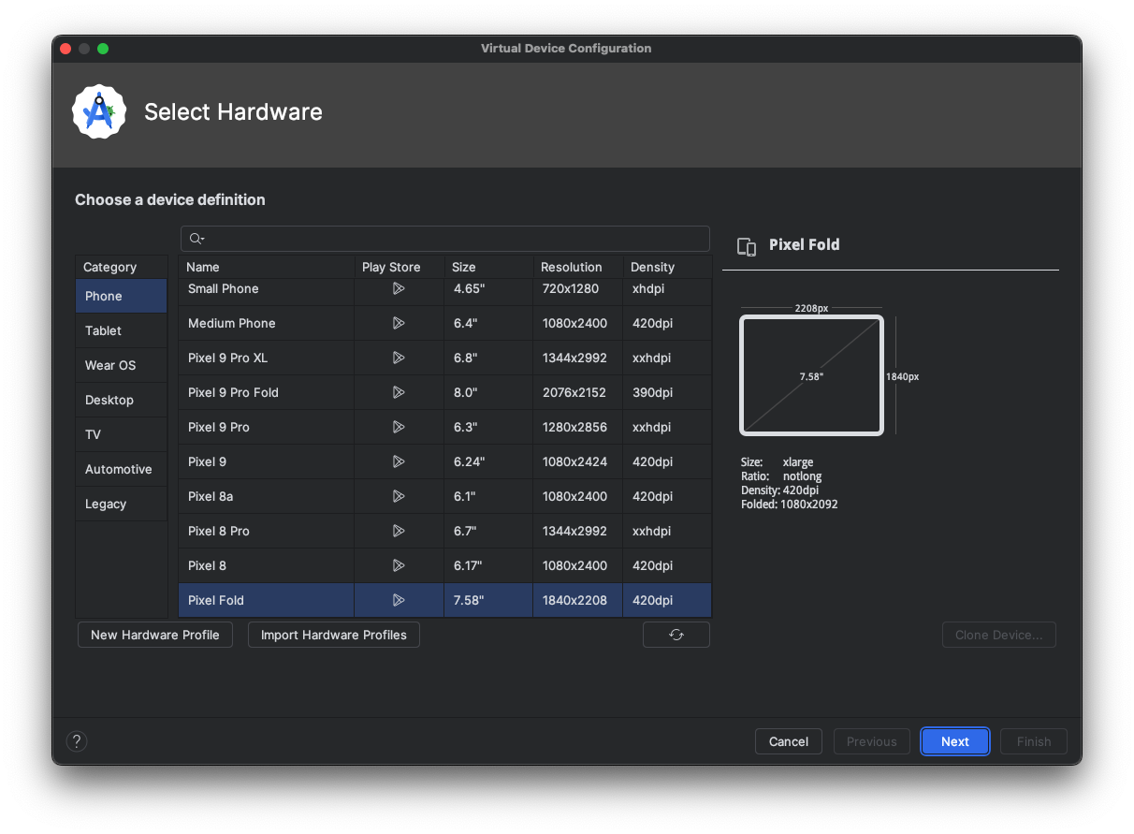Viewport: 1134px width, 834px height.
Task: Select the Medium Phone device
Action: [x=232, y=323]
